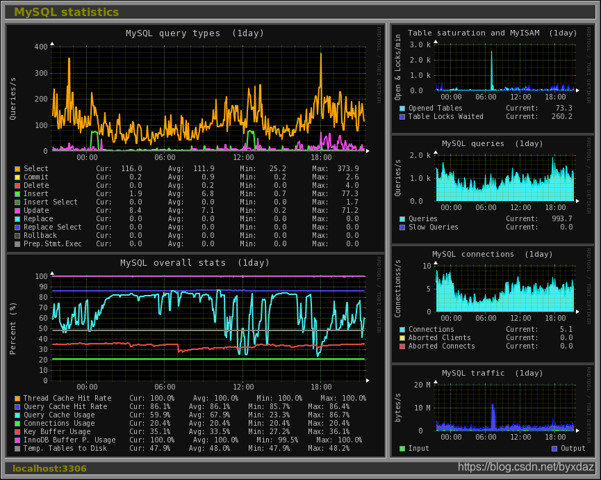This screenshot has width=601, height=480.
Task: Click the red Delete legend swatch
Action: click(17, 186)
